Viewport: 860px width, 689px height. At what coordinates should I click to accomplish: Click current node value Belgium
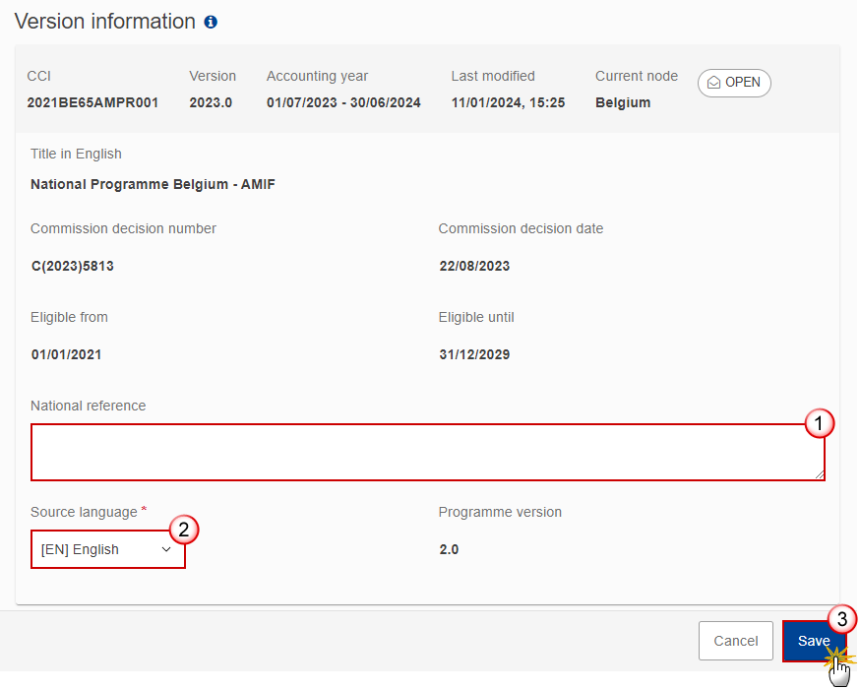pos(623,102)
